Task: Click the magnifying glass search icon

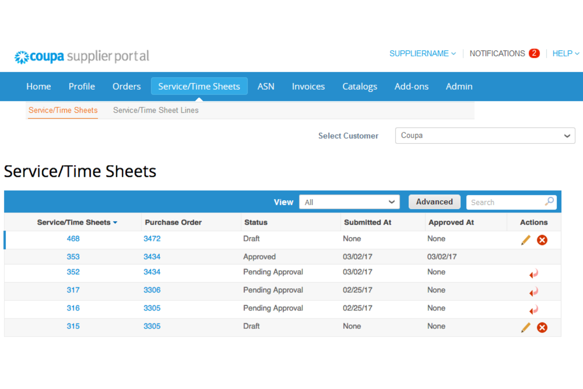Action: click(549, 202)
